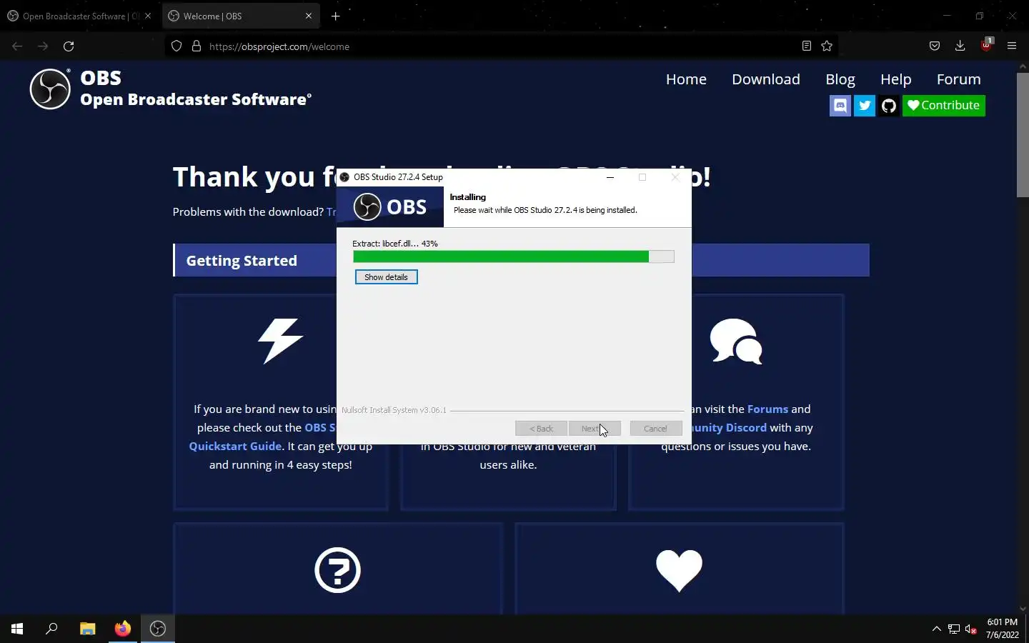Open the Forums link
Image resolution: width=1029 pixels, height=643 pixels.
coord(767,409)
